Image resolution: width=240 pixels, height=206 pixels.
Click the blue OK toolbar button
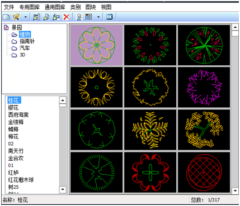point(109,17)
